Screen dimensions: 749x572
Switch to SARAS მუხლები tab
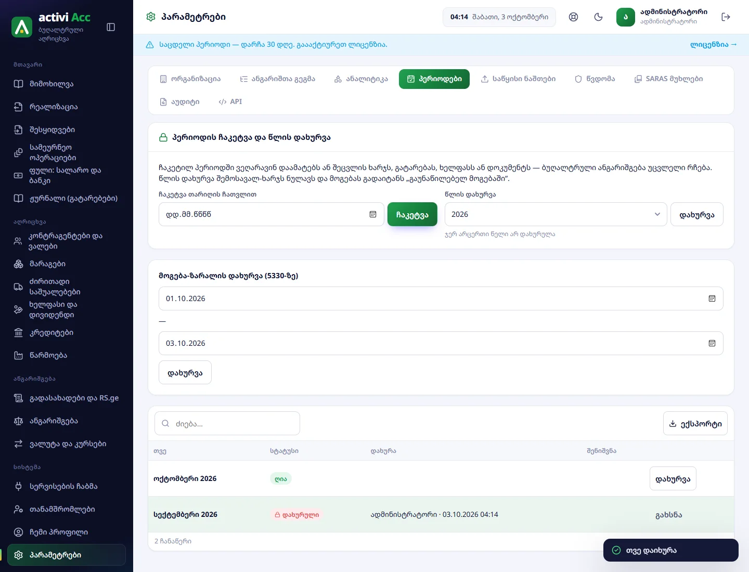pos(668,79)
